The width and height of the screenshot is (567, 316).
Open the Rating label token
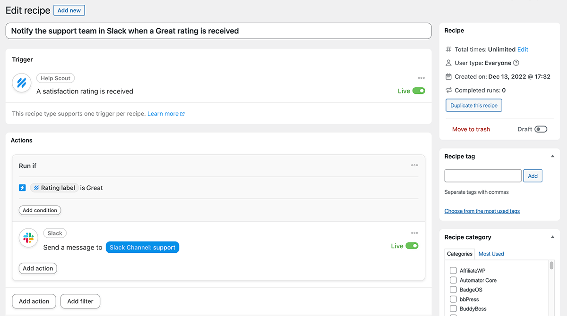pyautogui.click(x=54, y=188)
